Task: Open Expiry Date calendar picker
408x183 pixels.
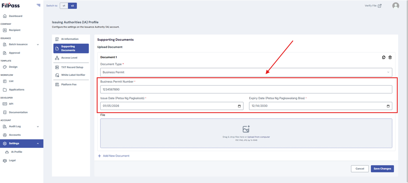Action: point(388,106)
